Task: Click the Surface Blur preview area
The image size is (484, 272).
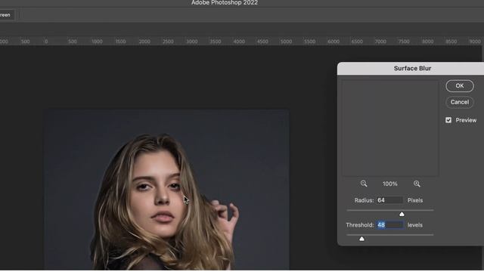Action: pyautogui.click(x=390, y=128)
